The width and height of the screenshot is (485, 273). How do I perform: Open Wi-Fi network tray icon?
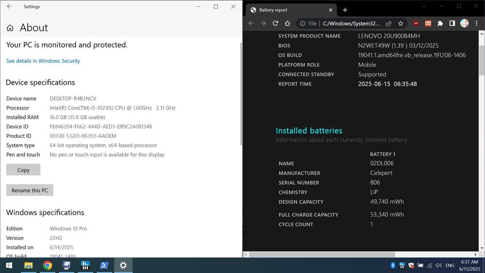[x=430, y=265]
